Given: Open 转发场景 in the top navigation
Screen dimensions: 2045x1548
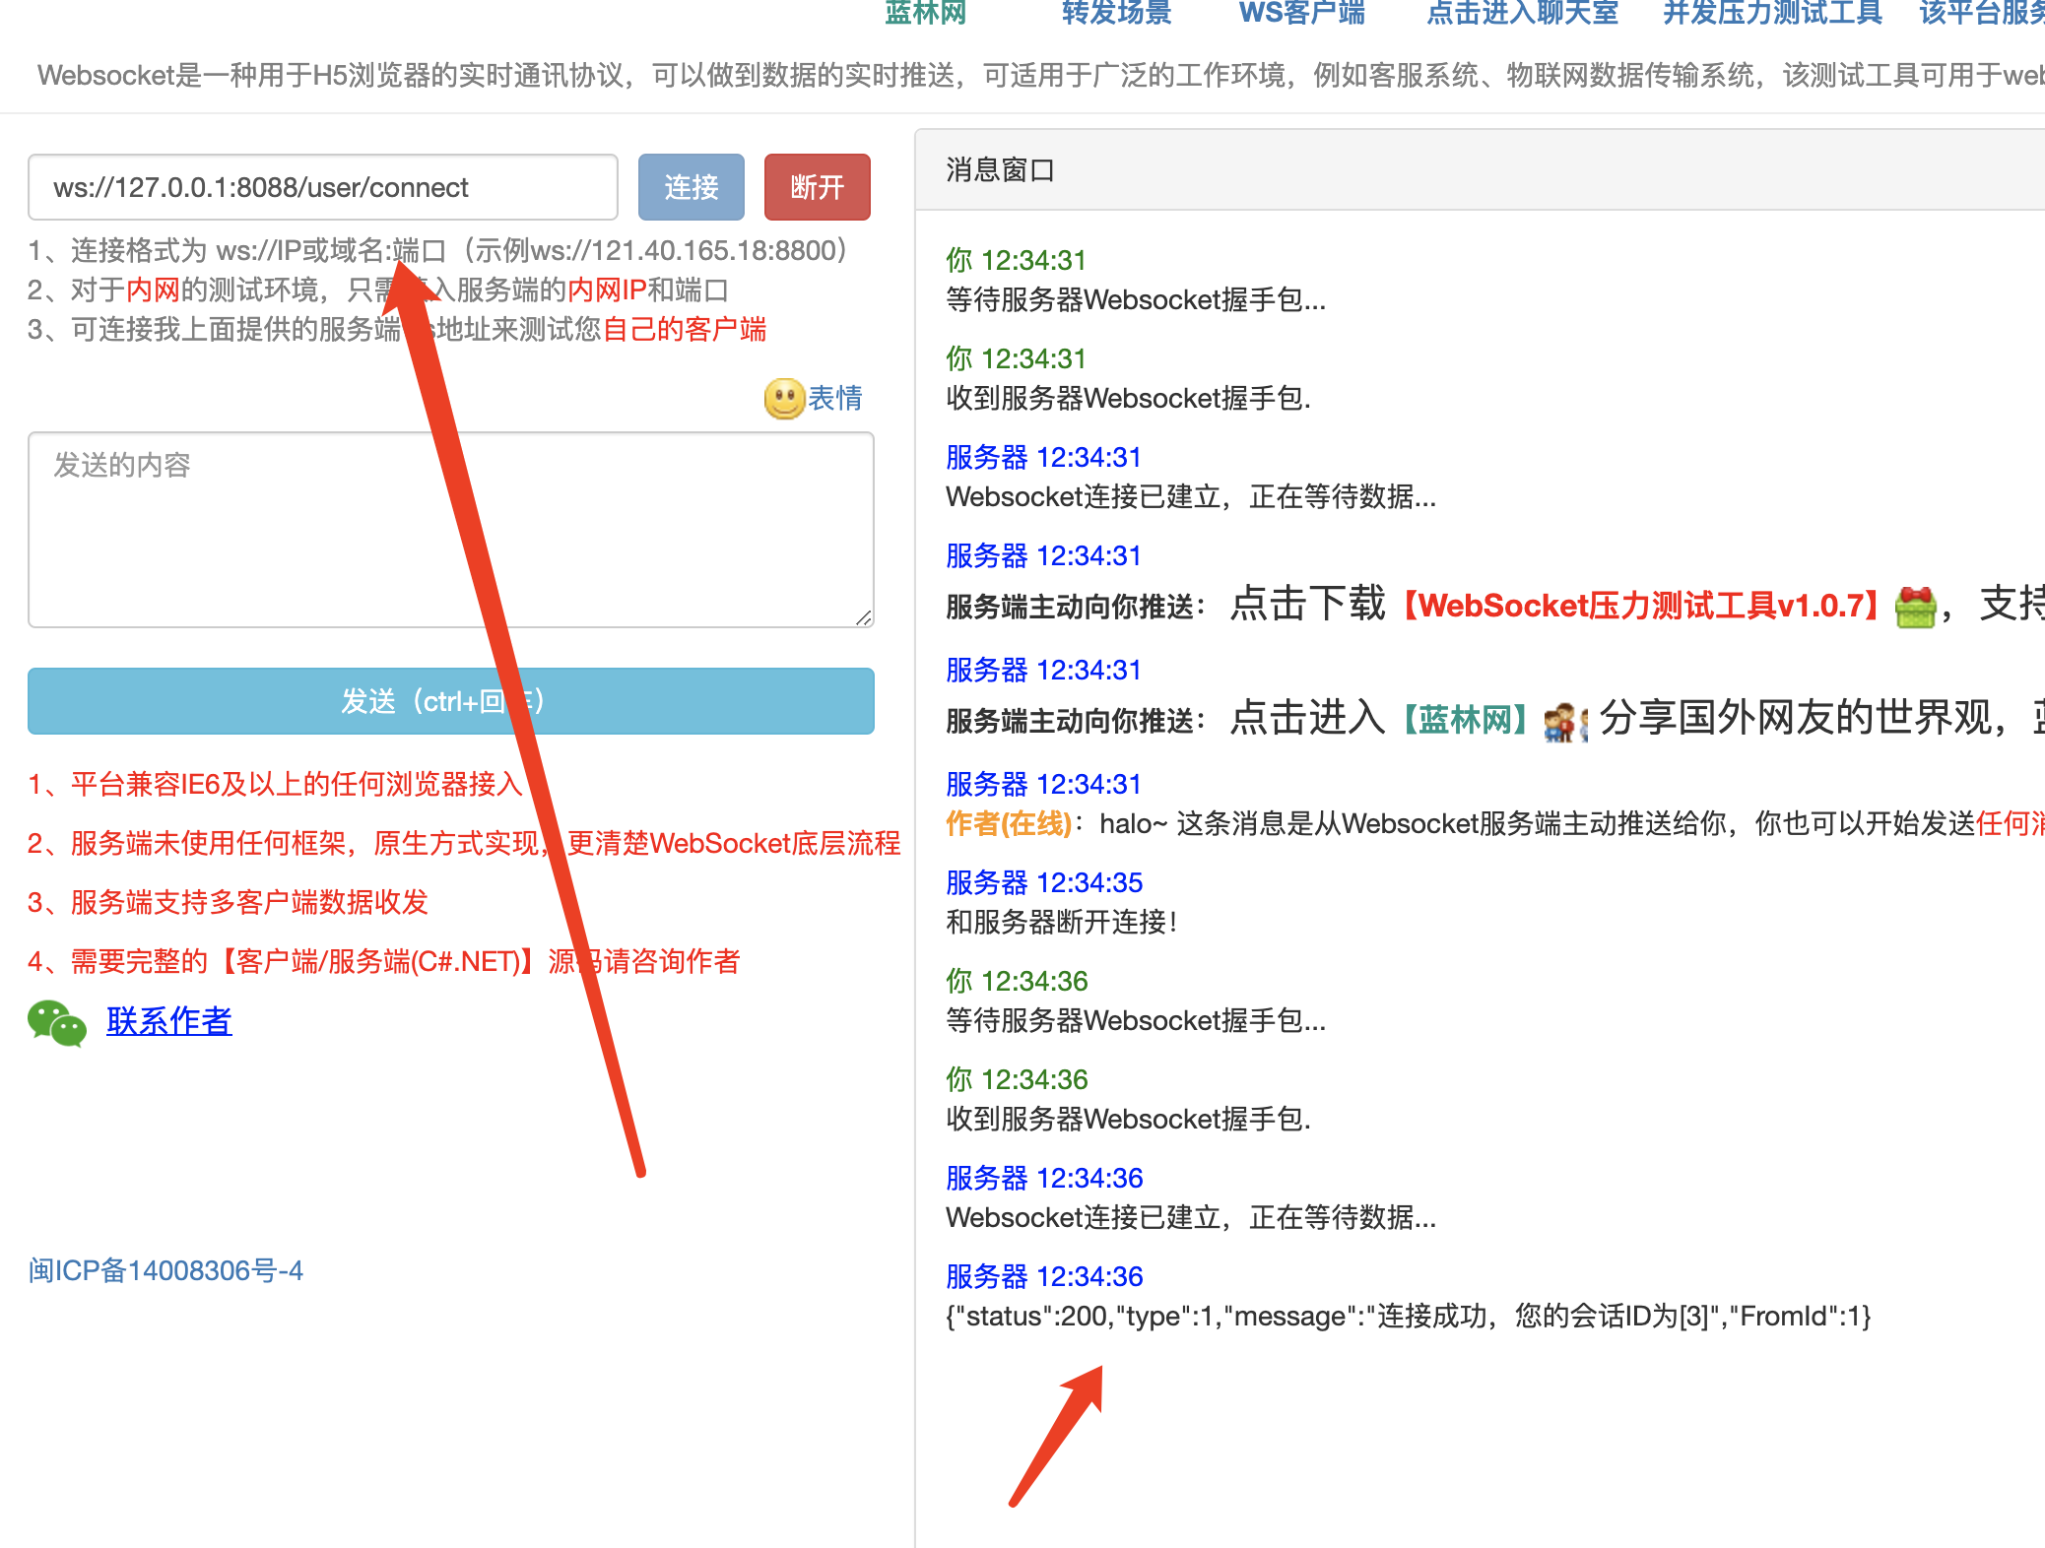Looking at the screenshot, I should pyautogui.click(x=1116, y=13).
